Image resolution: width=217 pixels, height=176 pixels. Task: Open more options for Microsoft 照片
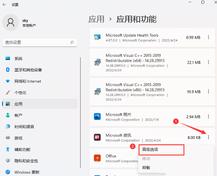[x=209, y=117]
